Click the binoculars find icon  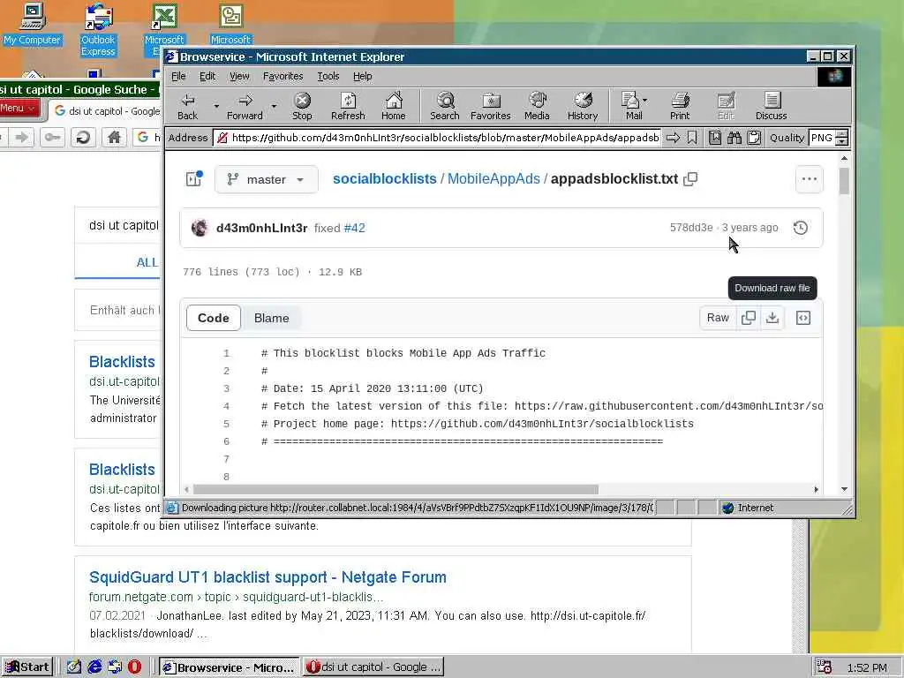pos(734,138)
